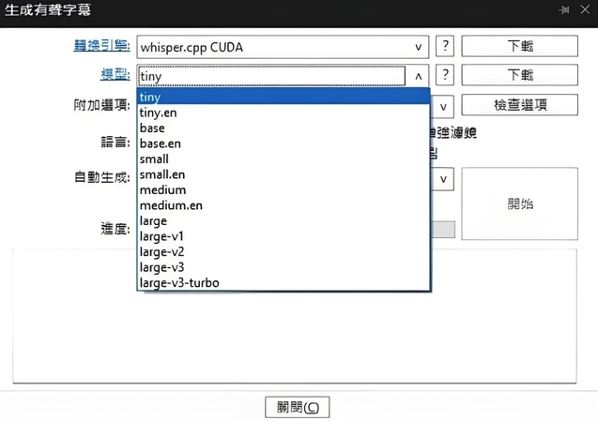Select the medium model entry
The width and height of the screenshot is (598, 421).
pyautogui.click(x=162, y=189)
